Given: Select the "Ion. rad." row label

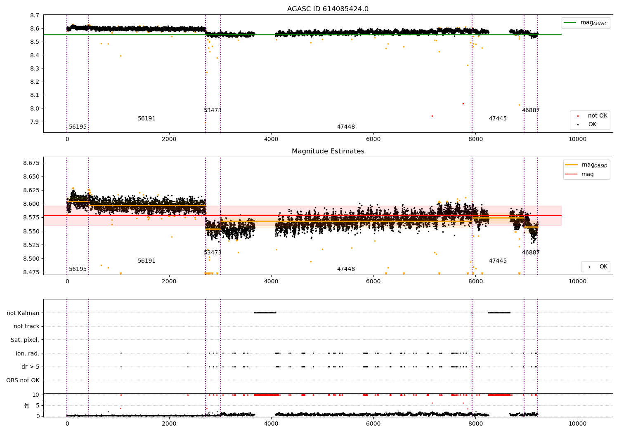Looking at the screenshot, I should [x=28, y=353].
